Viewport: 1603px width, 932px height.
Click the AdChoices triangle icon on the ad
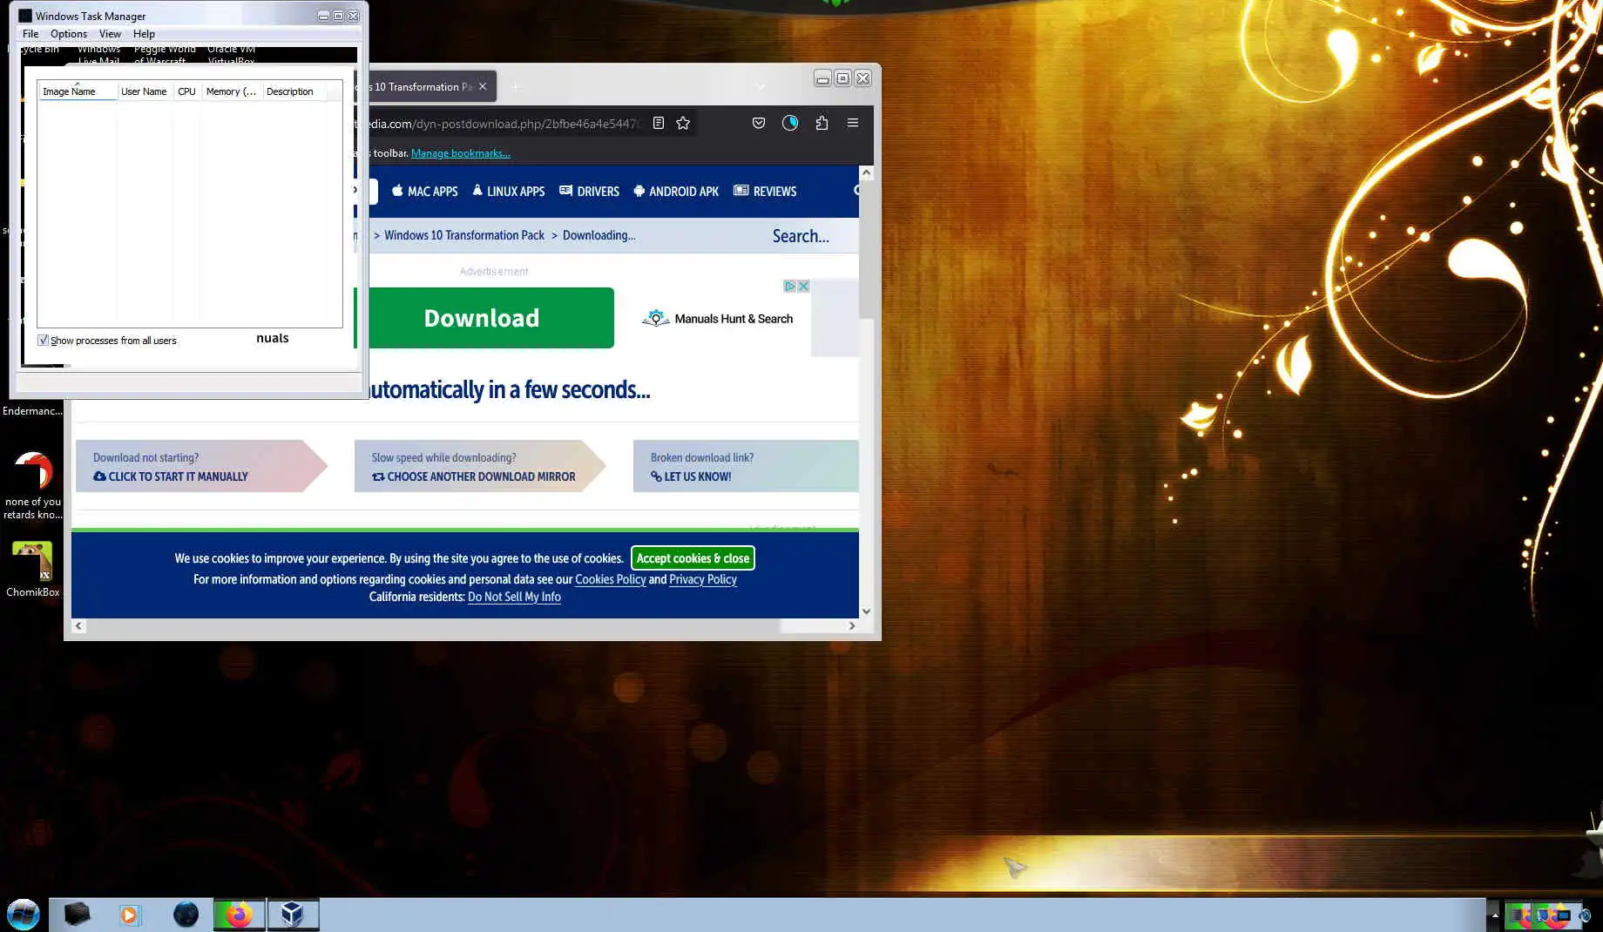(x=789, y=286)
